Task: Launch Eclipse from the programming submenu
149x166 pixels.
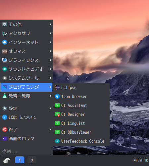Action: [x=81, y=87]
